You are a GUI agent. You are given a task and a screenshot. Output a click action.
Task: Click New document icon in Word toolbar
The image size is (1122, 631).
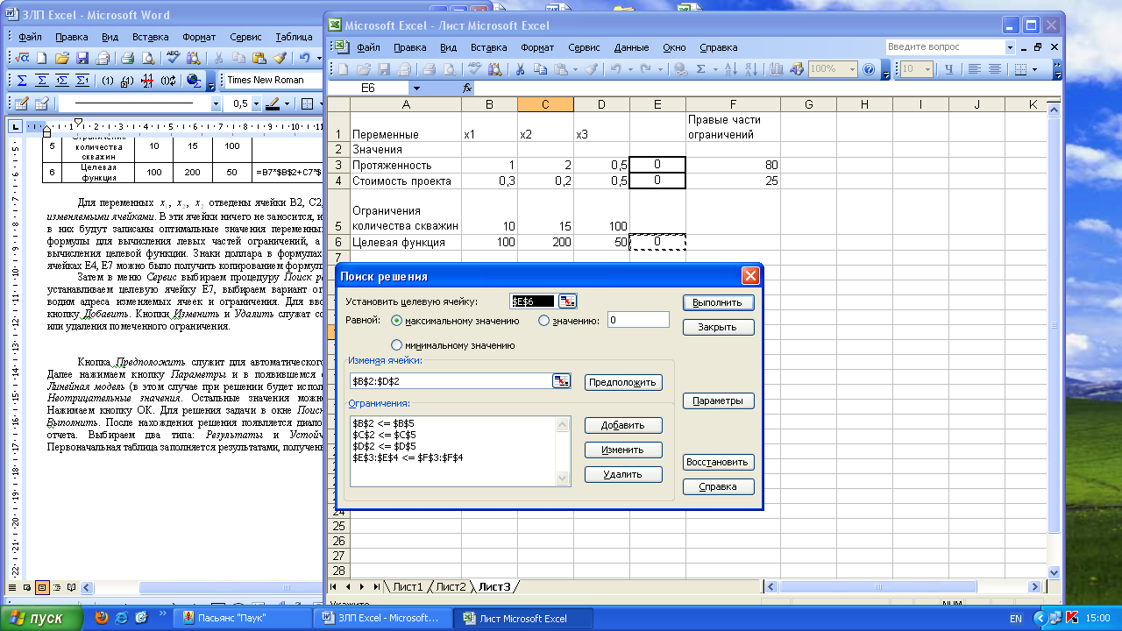pyautogui.click(x=41, y=58)
